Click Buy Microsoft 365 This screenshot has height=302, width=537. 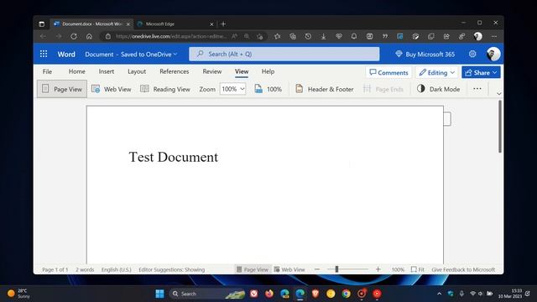425,54
